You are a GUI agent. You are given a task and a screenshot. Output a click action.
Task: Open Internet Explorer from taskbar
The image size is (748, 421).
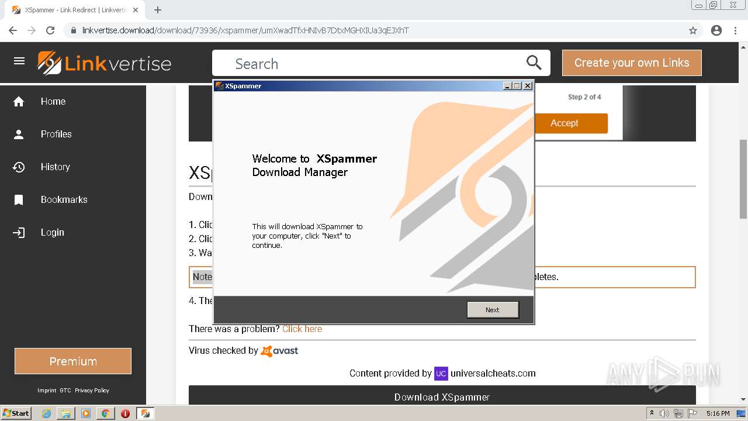coord(46,413)
